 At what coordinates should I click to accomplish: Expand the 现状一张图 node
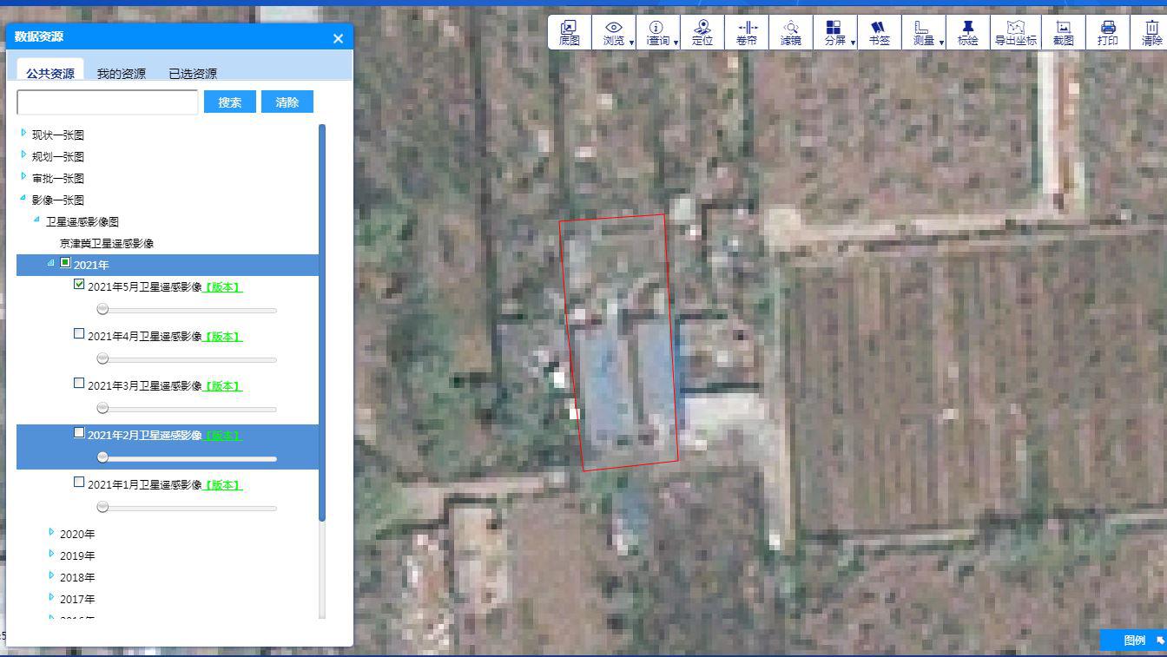click(23, 133)
